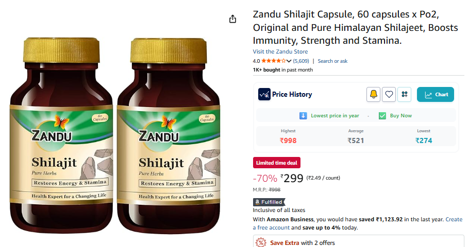Click the blue down-arrow lowest price icon
The image size is (468, 247).
(303, 116)
